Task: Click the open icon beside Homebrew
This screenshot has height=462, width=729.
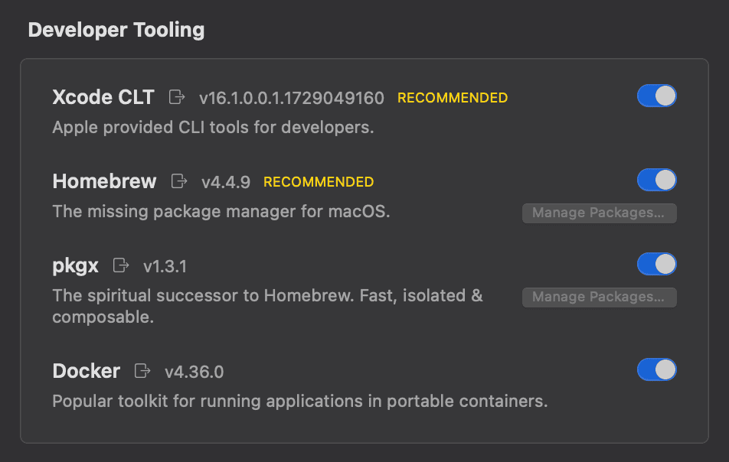Action: point(179,181)
